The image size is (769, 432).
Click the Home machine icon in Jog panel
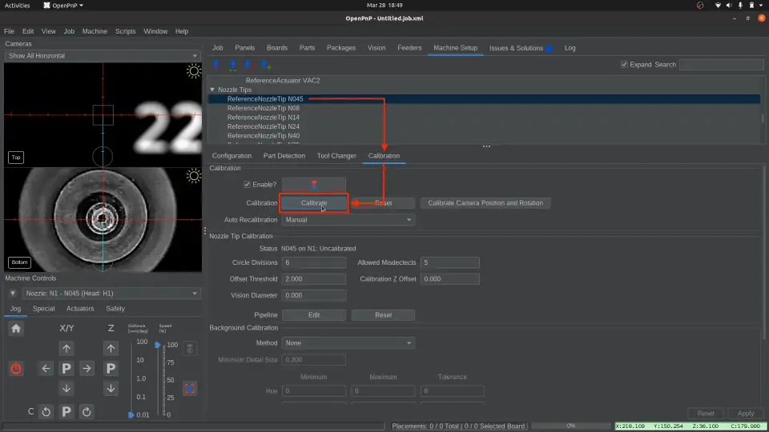(16, 328)
